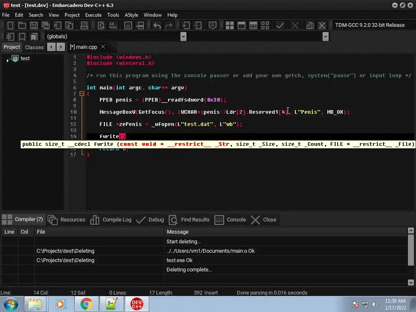This screenshot has width=416, height=312.
Task: Expand the test project tree node
Action: [7, 61]
